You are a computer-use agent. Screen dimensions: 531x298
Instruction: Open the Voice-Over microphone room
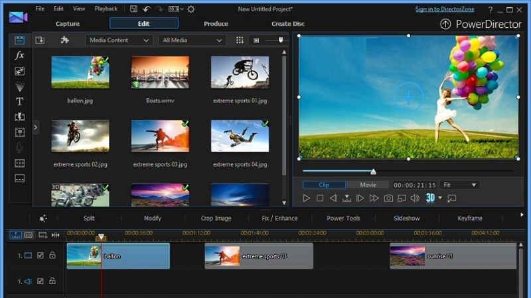click(19, 148)
